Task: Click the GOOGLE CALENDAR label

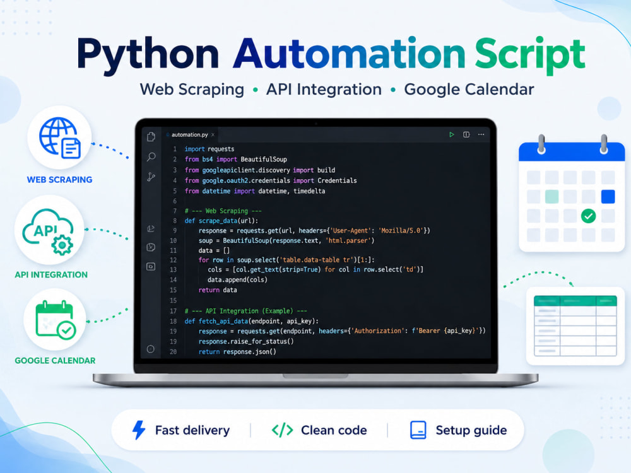Action: (55, 360)
